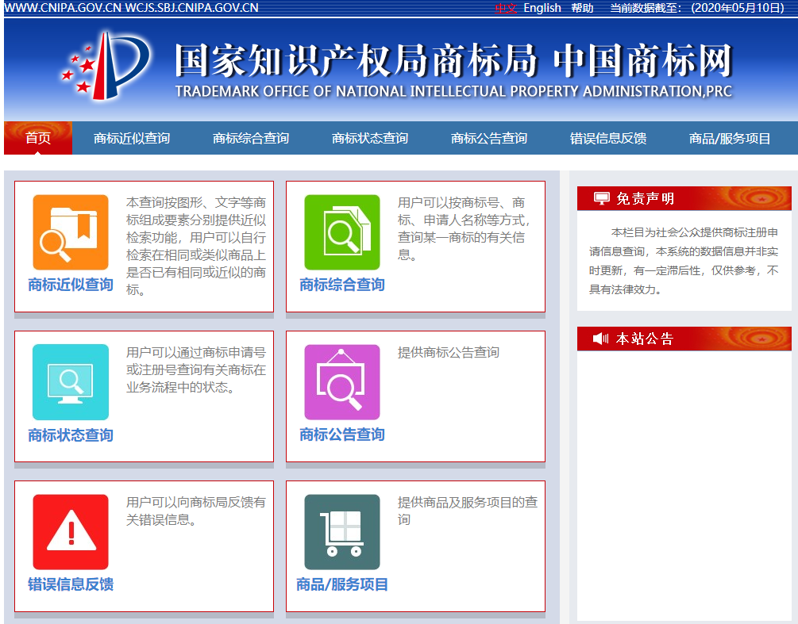Click the purple trademark announcement search icon

click(342, 382)
